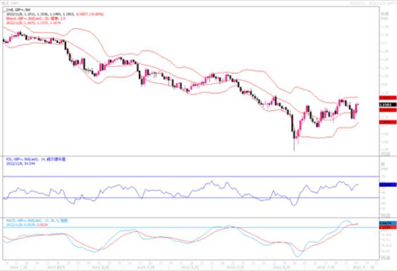
Task: Select the upper Bollinger band red price tag
Action: [x=385, y=98]
